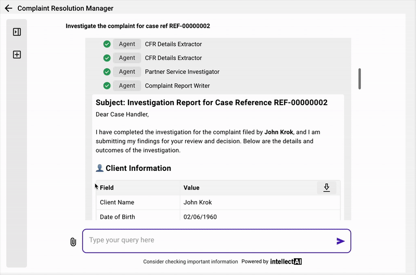
Task: Click the paperclip attach file icon
Action: [x=73, y=242]
